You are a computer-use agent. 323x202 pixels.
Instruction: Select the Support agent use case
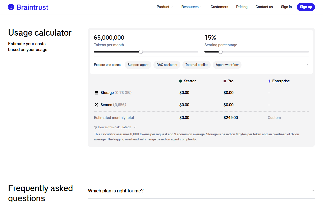(138, 65)
